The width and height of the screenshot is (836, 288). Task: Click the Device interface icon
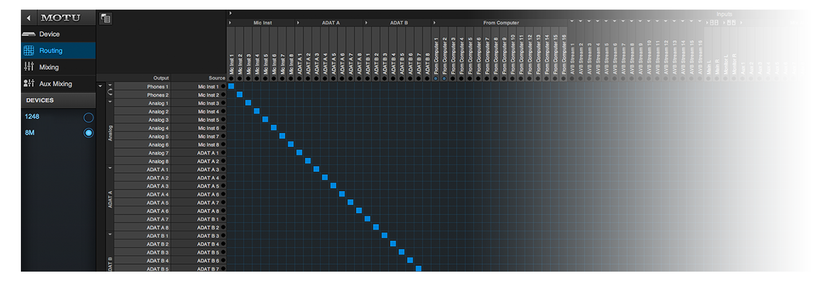click(29, 34)
